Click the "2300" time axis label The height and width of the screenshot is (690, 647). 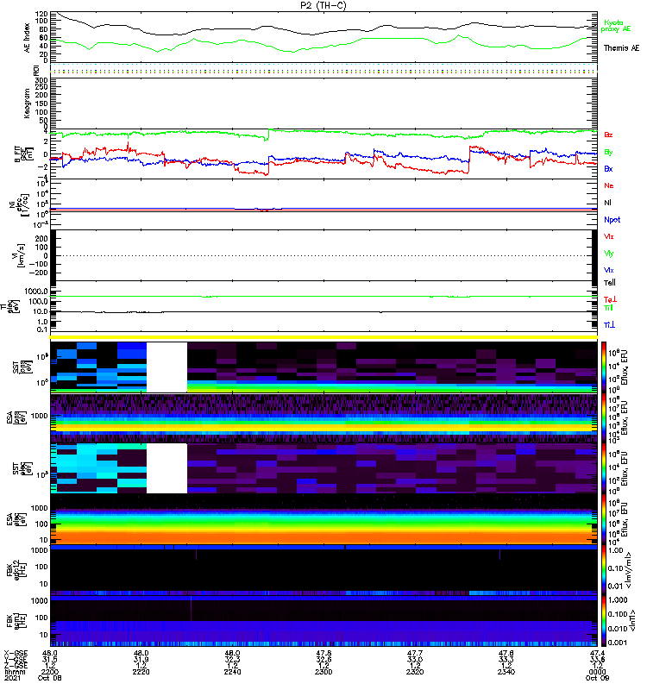[323, 672]
